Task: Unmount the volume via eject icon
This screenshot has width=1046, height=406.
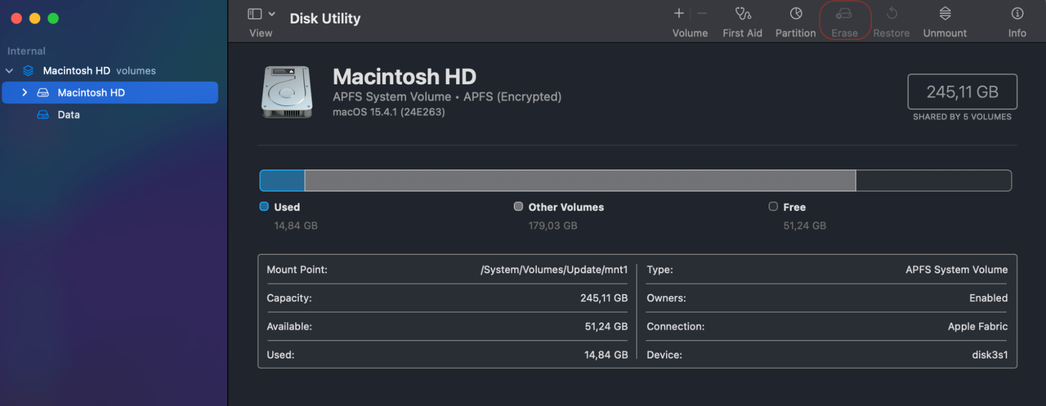Action: point(945,14)
